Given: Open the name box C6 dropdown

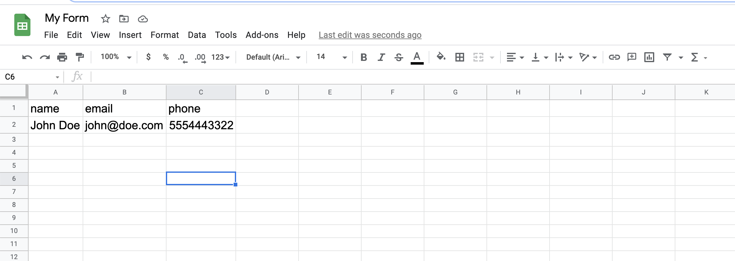Looking at the screenshot, I should pos(57,77).
